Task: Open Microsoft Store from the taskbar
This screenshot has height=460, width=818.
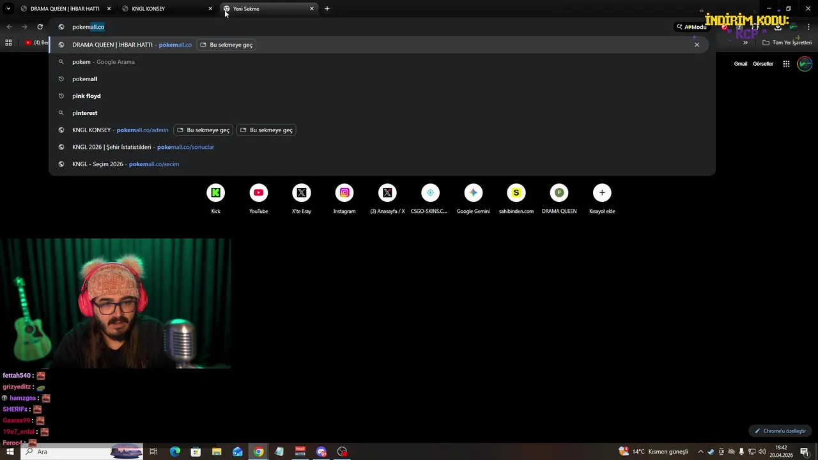Action: click(x=196, y=452)
